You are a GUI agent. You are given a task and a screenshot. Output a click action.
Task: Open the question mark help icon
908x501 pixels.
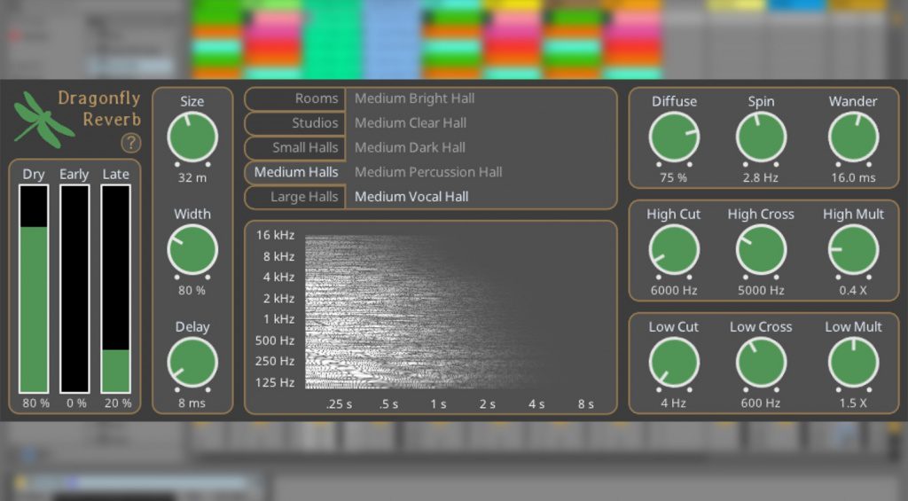pos(131,143)
